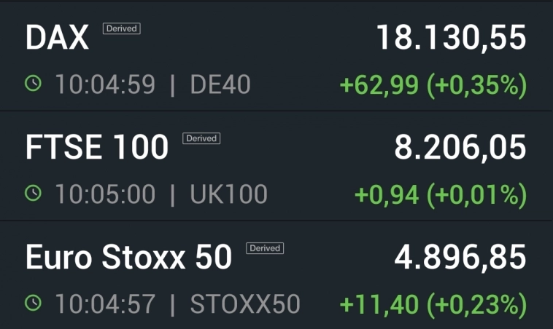Click the Euro Stoxx timestamp 10:04:57
Viewport: 553px width, 329px height.
point(105,305)
